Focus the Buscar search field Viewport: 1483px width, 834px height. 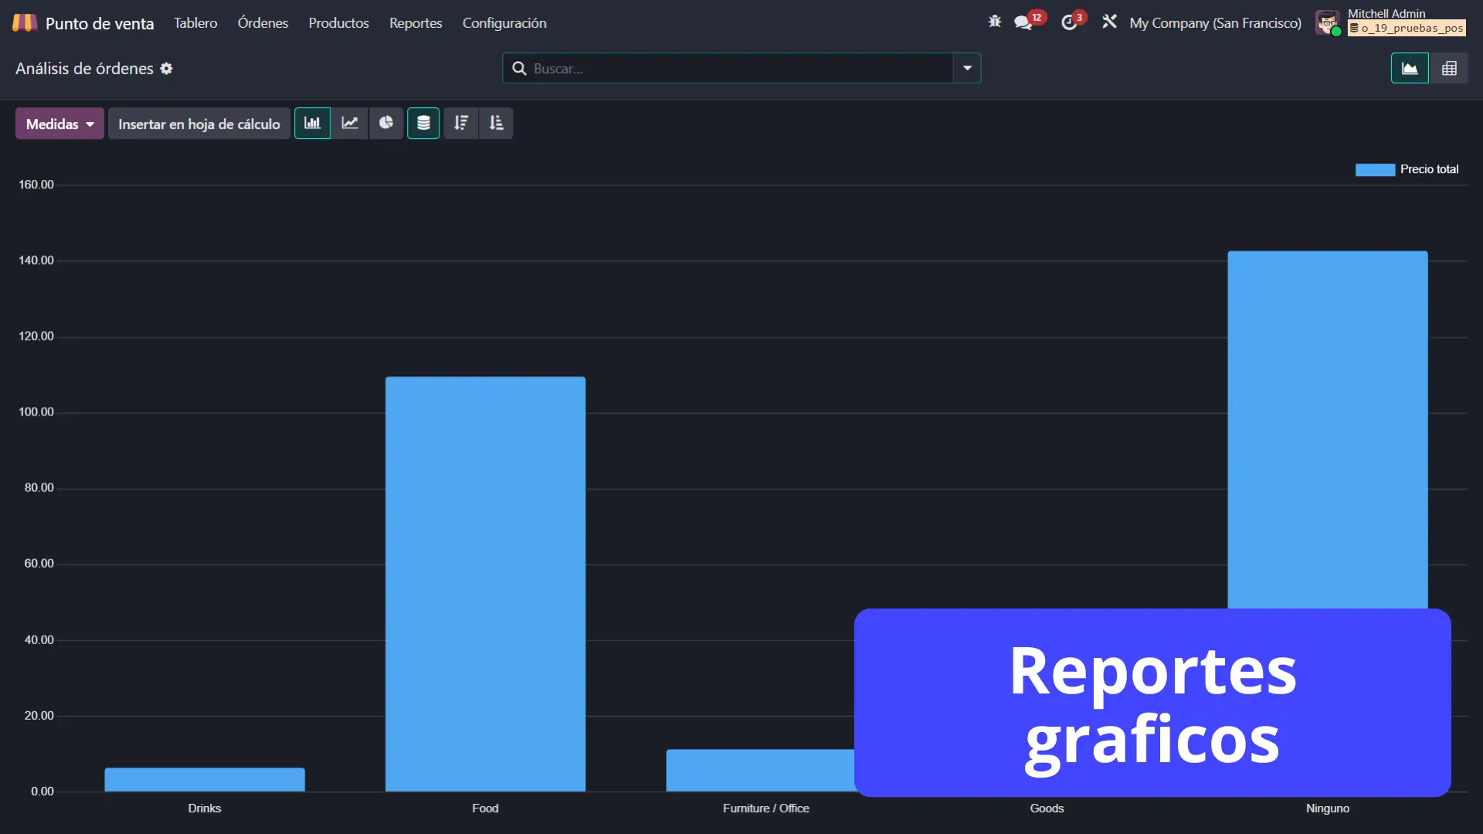(734, 69)
